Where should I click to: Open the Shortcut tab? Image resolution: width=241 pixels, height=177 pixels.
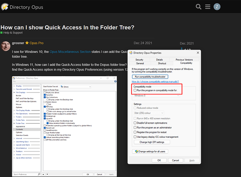pyautogui.click(x=162, y=63)
